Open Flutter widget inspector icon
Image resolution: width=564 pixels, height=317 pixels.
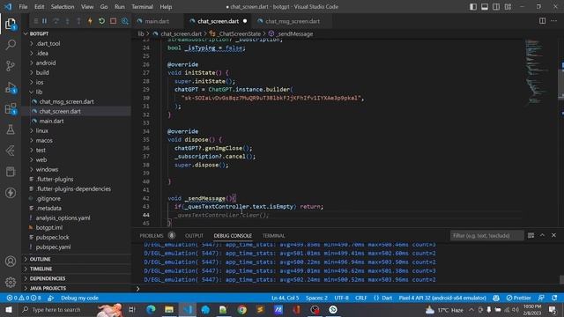125,21
